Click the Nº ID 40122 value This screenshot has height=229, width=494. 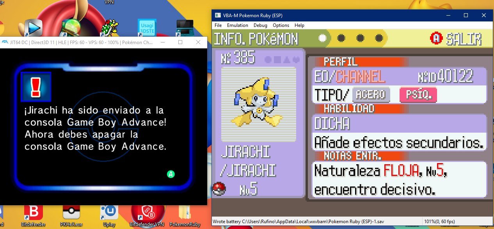pos(446,76)
